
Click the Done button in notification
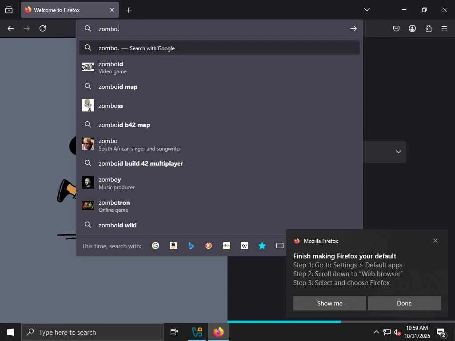coord(404,303)
